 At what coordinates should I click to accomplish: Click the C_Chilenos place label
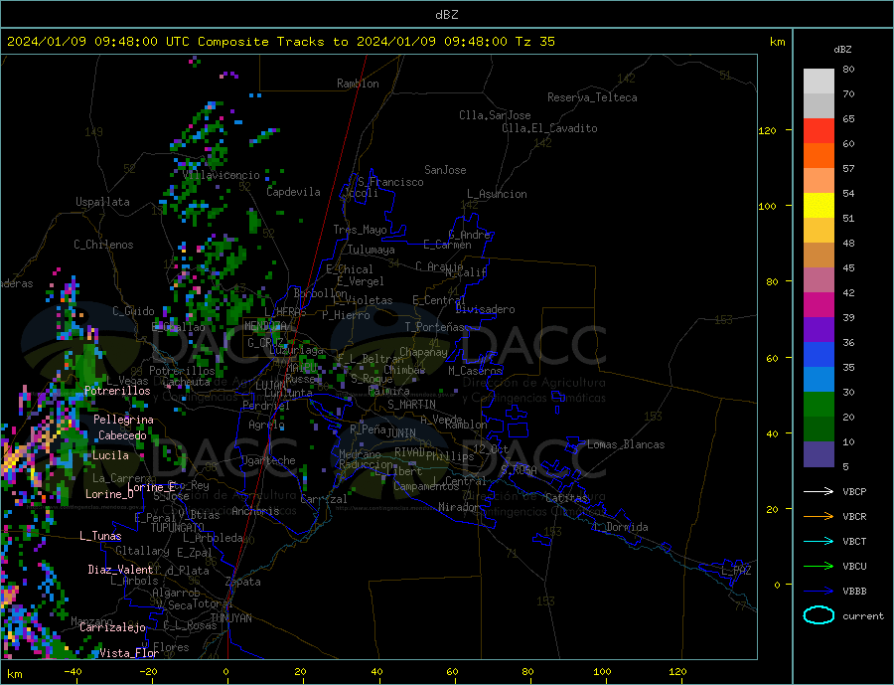(x=103, y=245)
